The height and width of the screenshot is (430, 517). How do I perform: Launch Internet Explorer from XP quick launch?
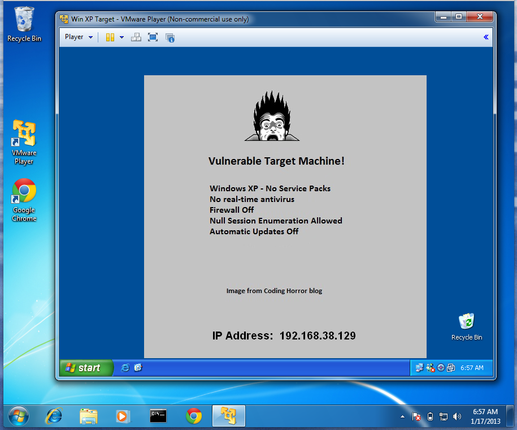tap(125, 368)
